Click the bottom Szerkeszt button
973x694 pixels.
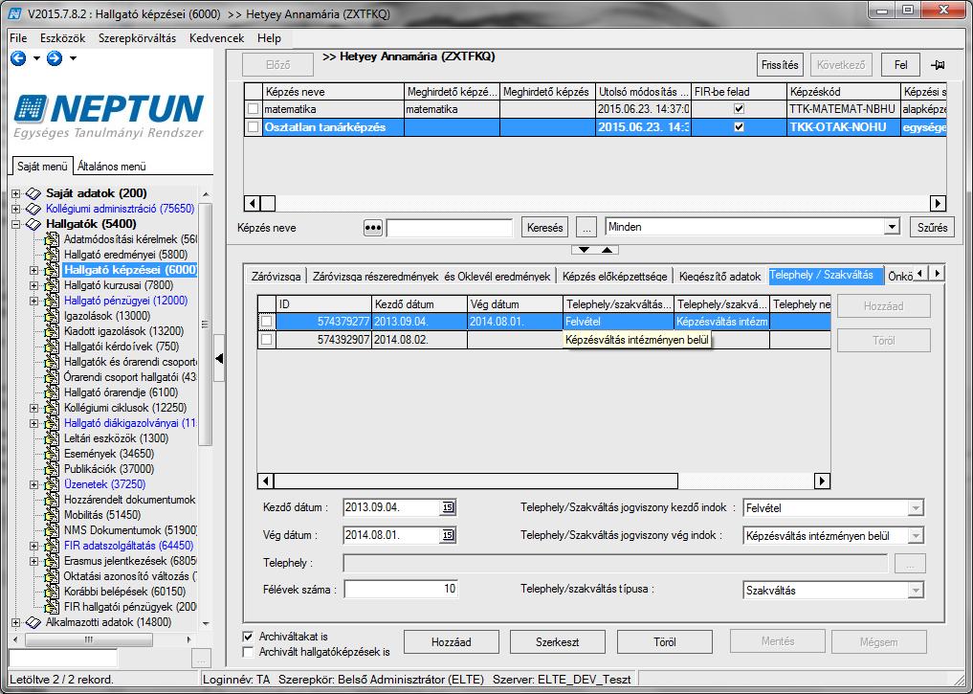(557, 642)
